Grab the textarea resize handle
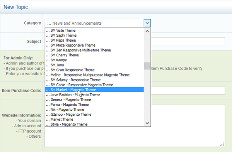232x152 pixels. click(x=222, y=144)
